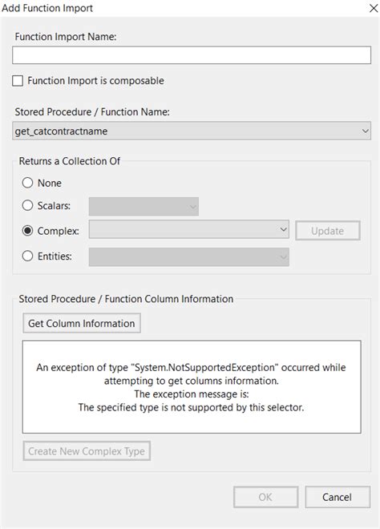Image resolution: width=380 pixels, height=529 pixels.
Task: Click the OK button
Action: [x=265, y=497]
